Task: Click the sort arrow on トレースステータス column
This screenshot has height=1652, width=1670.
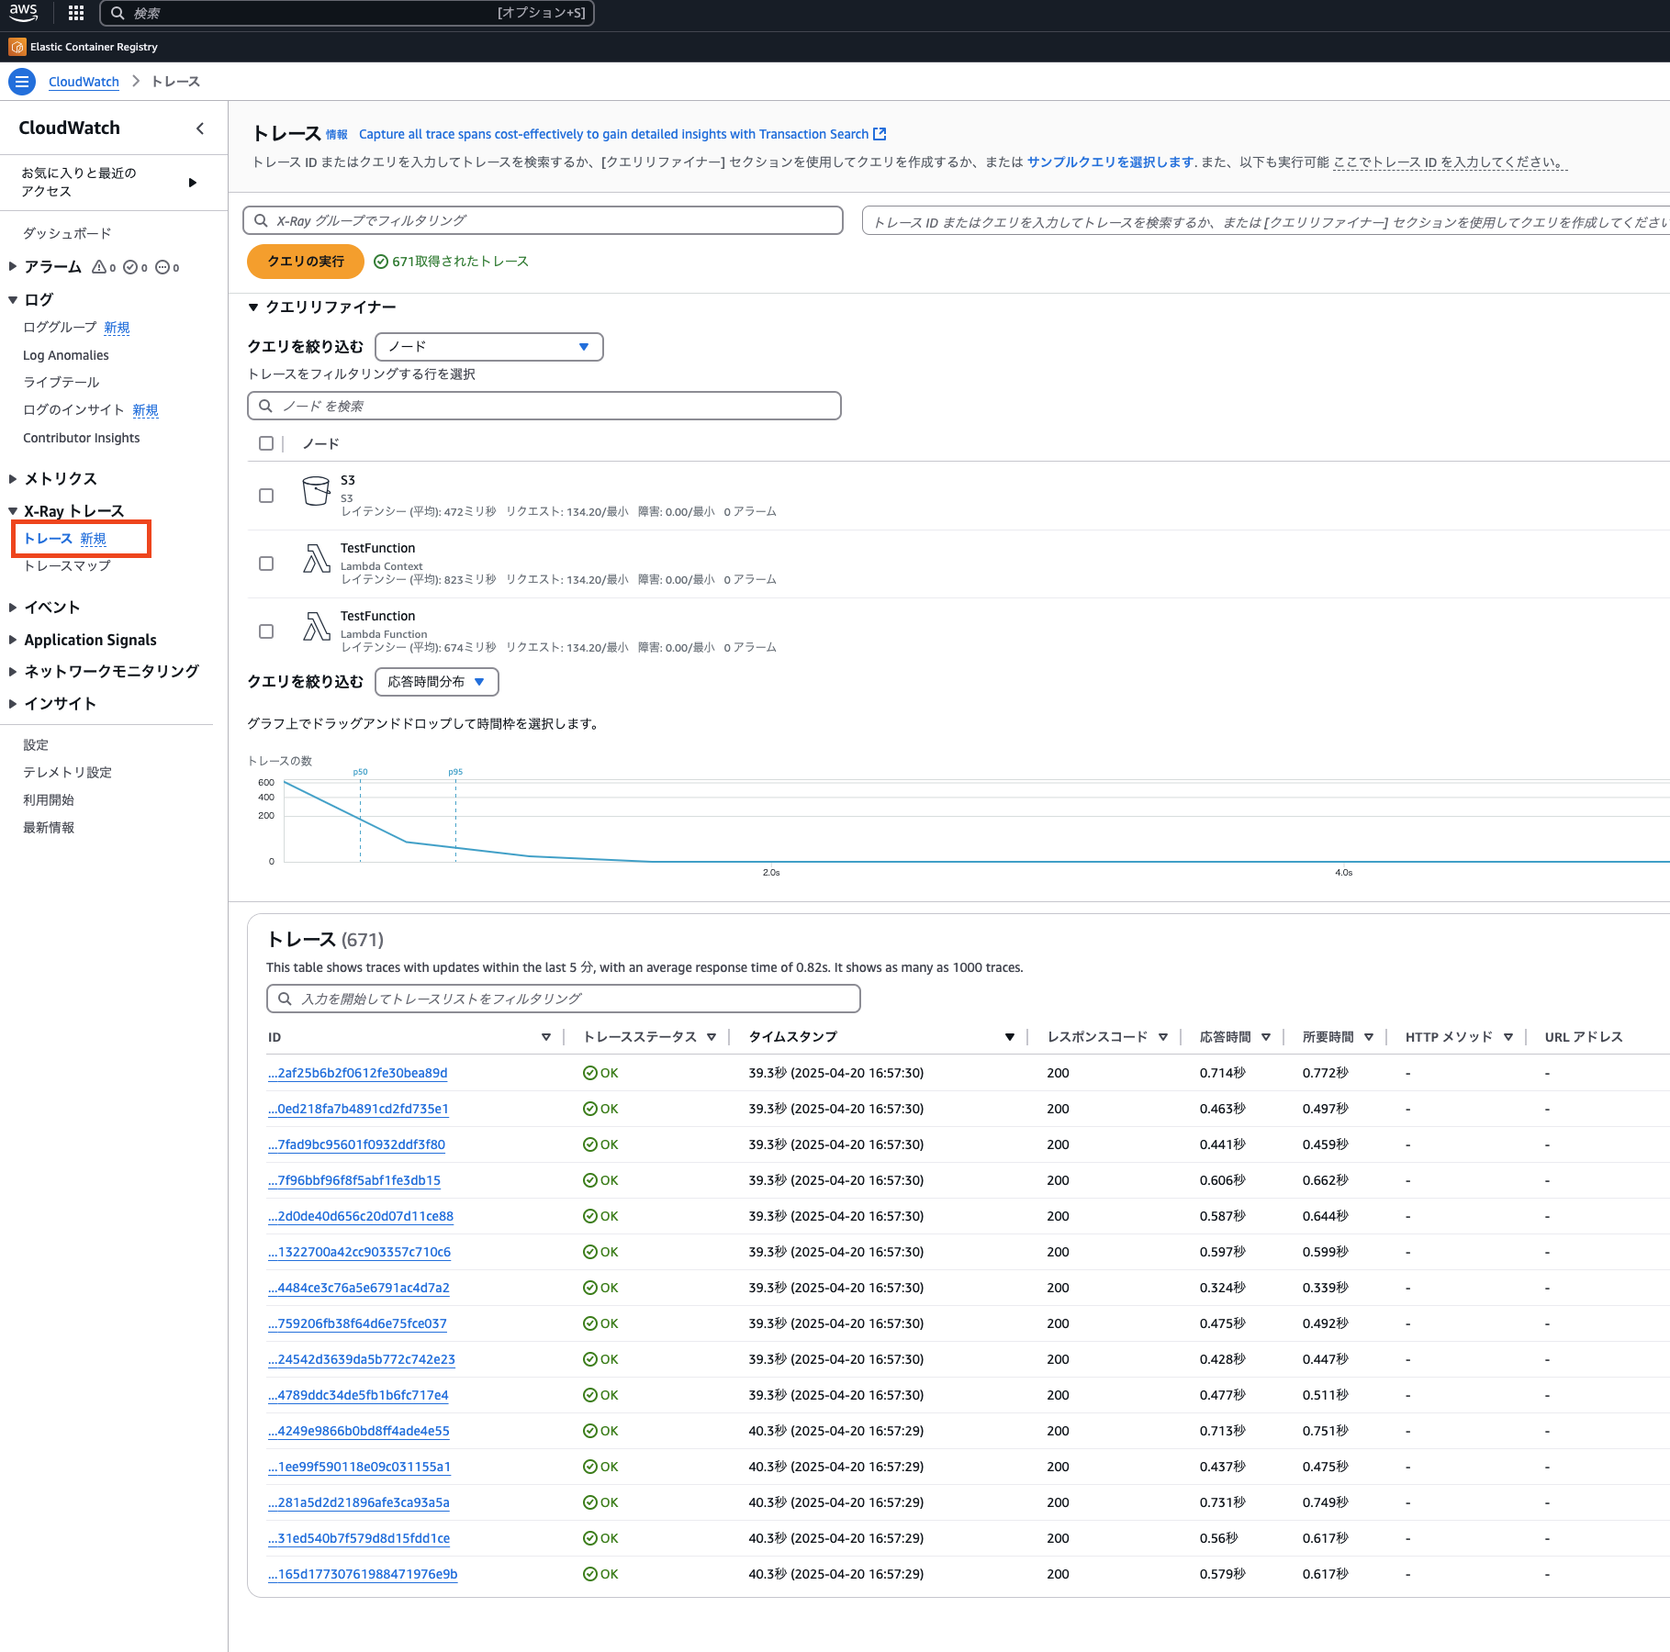Action: click(x=712, y=1037)
